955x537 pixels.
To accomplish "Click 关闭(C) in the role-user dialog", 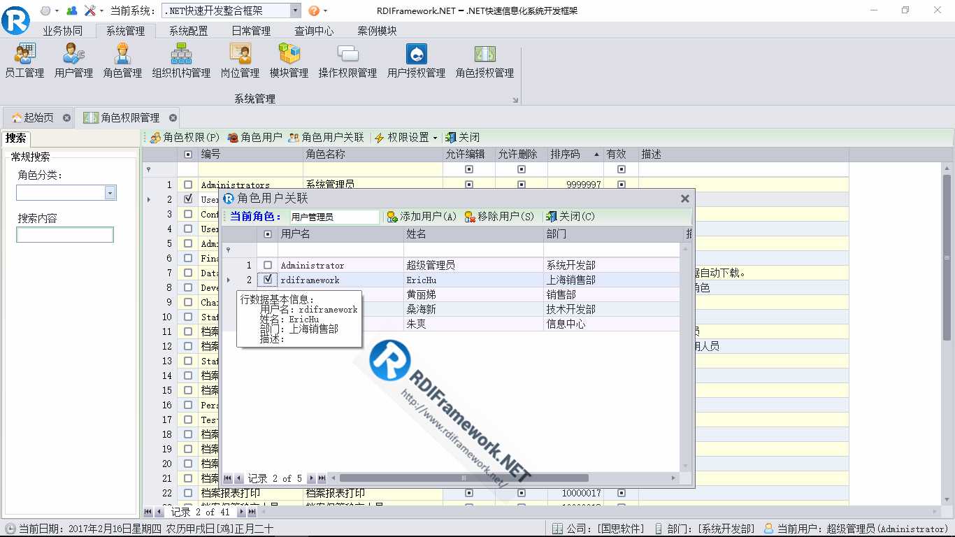I will point(570,217).
